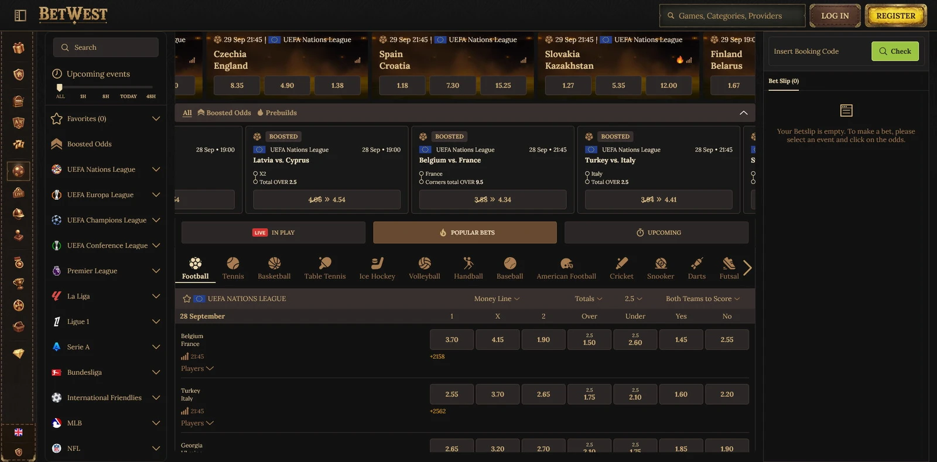Open the Money Line market dropdown
Image resolution: width=937 pixels, height=462 pixels.
click(x=497, y=299)
